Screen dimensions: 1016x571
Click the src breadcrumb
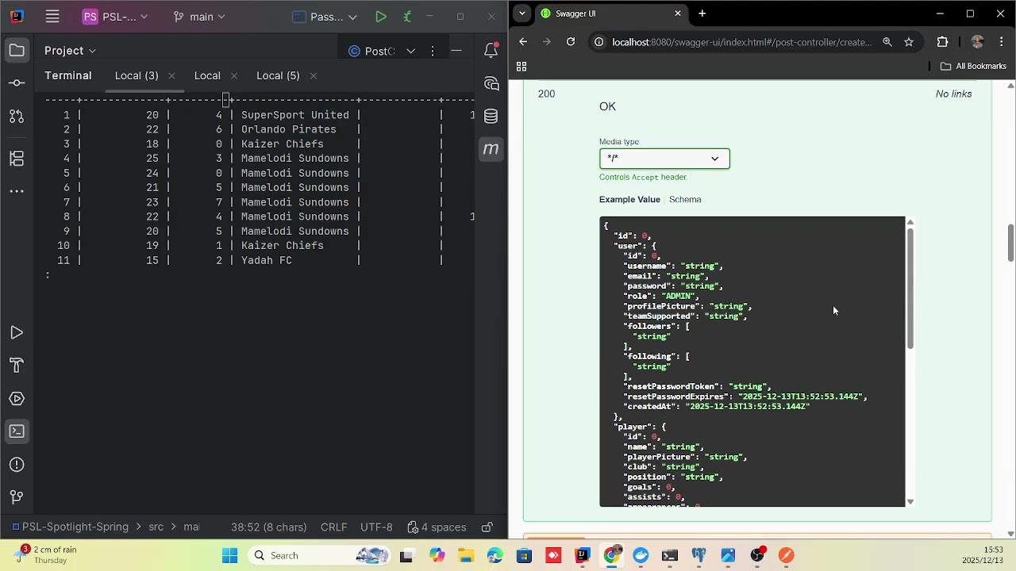click(x=156, y=527)
